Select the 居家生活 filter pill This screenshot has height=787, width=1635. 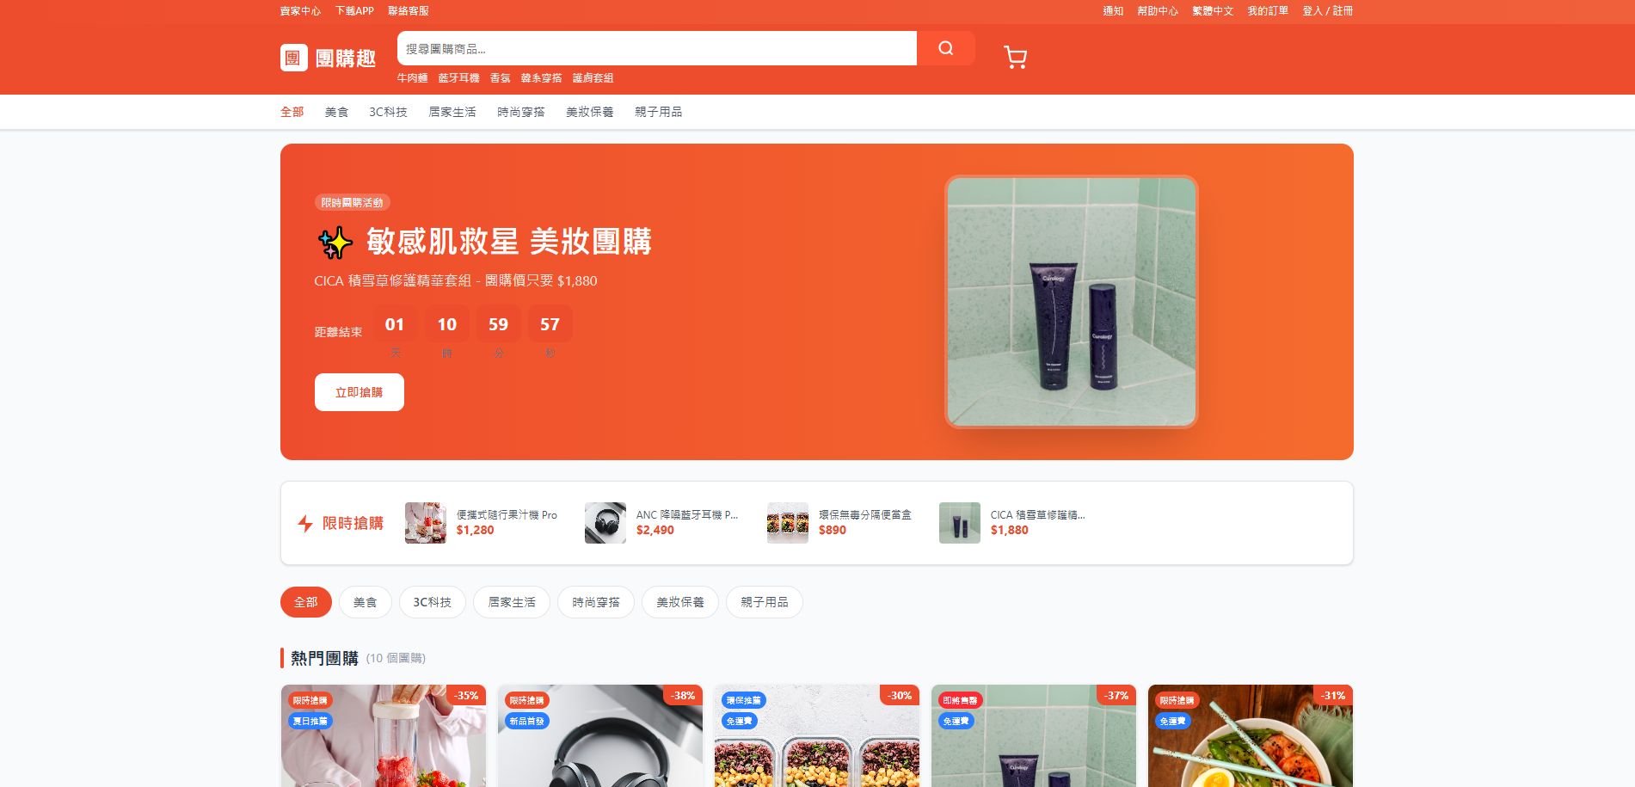point(512,602)
